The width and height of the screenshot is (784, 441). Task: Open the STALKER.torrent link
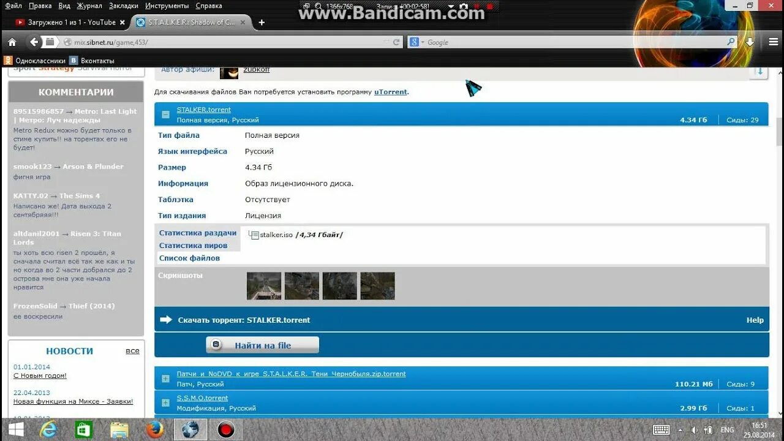click(x=204, y=110)
